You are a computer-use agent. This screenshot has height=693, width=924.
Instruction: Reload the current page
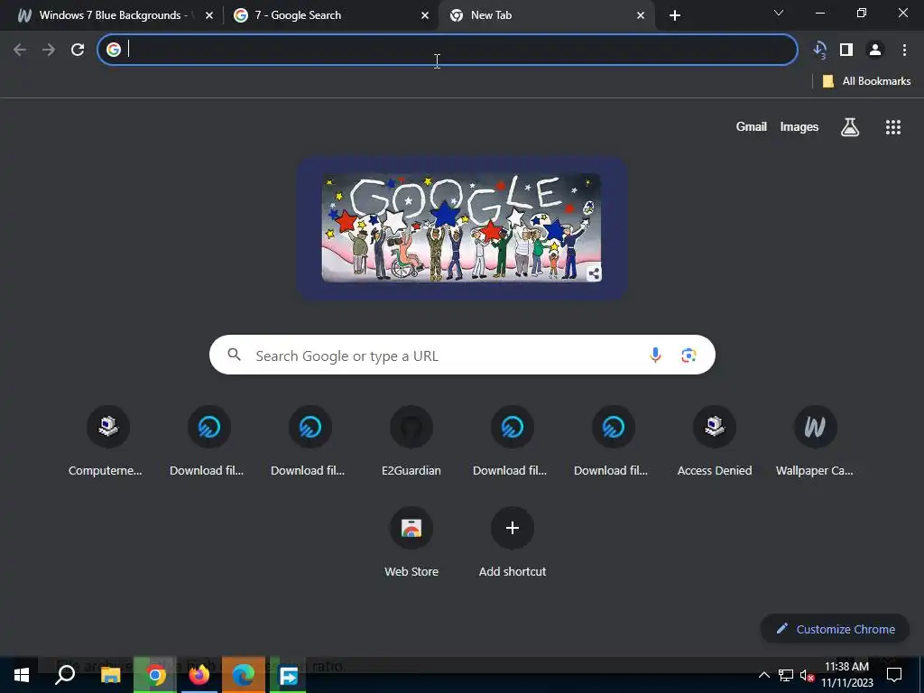click(78, 50)
